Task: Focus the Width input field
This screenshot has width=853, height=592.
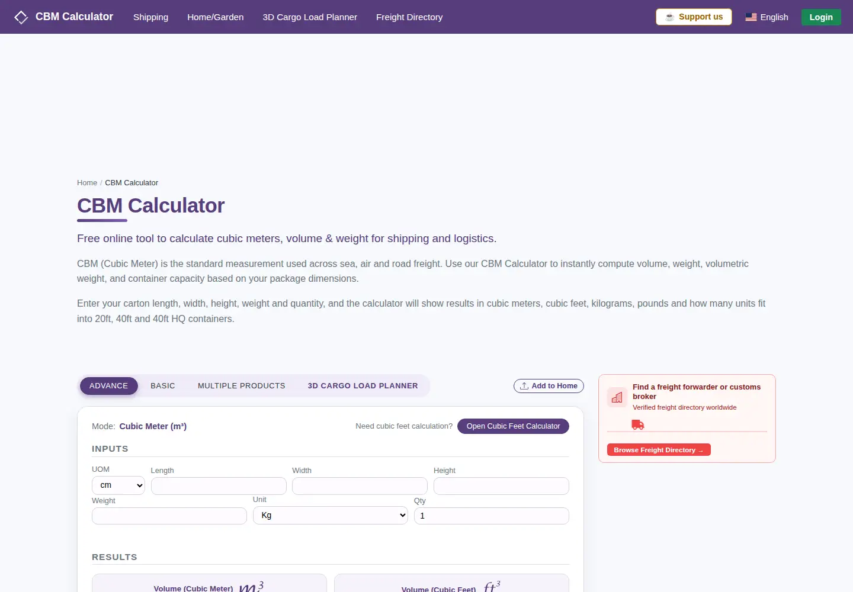Action: (360, 486)
